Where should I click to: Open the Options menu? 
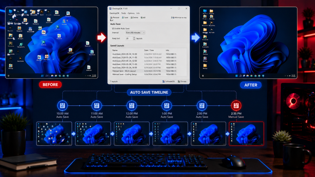point(131,13)
